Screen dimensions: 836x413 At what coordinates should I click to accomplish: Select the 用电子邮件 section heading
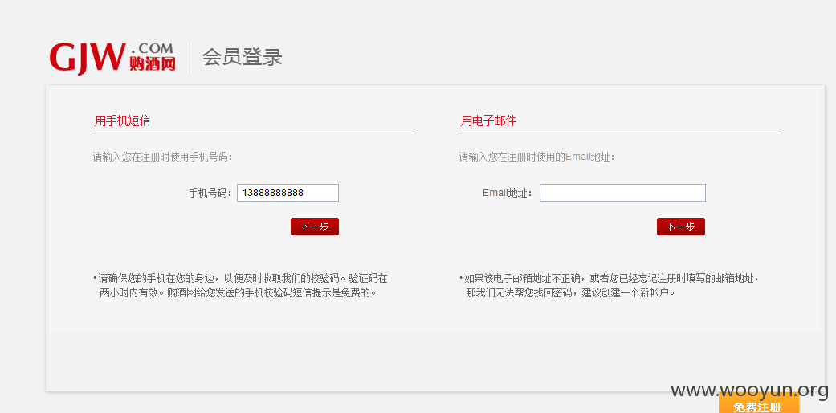pyautogui.click(x=489, y=121)
